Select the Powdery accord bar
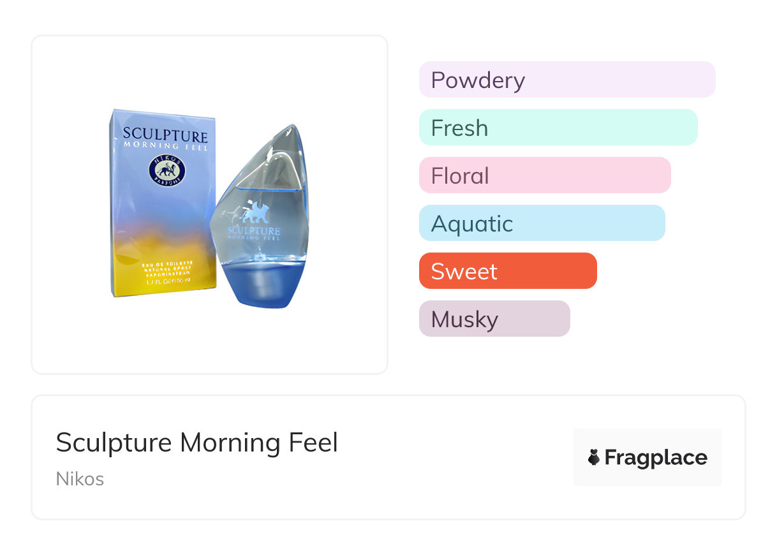The image size is (777, 551). [566, 80]
